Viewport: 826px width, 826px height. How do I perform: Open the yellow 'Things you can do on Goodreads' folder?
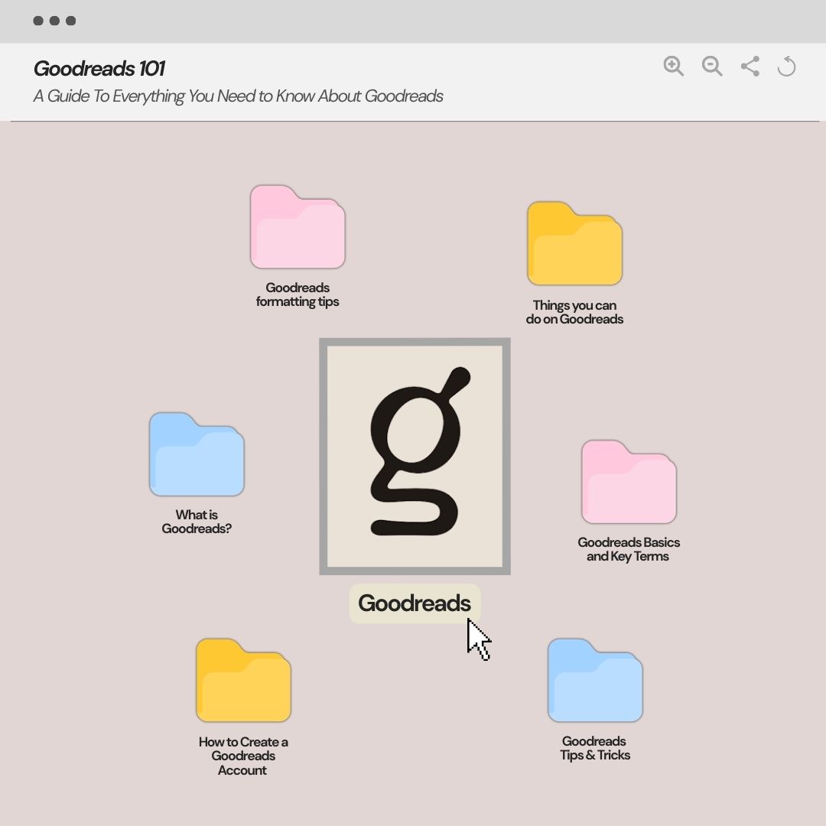(x=574, y=245)
